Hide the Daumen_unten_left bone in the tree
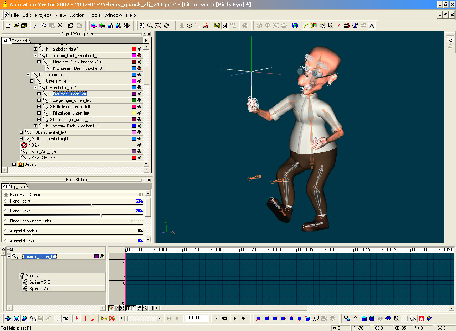 click(x=139, y=94)
